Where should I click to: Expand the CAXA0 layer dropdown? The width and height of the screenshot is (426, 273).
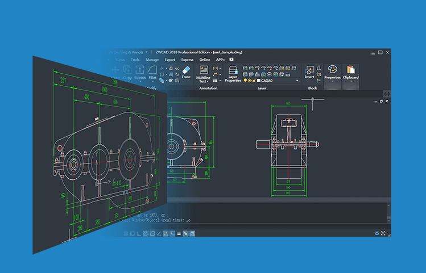[297, 81]
